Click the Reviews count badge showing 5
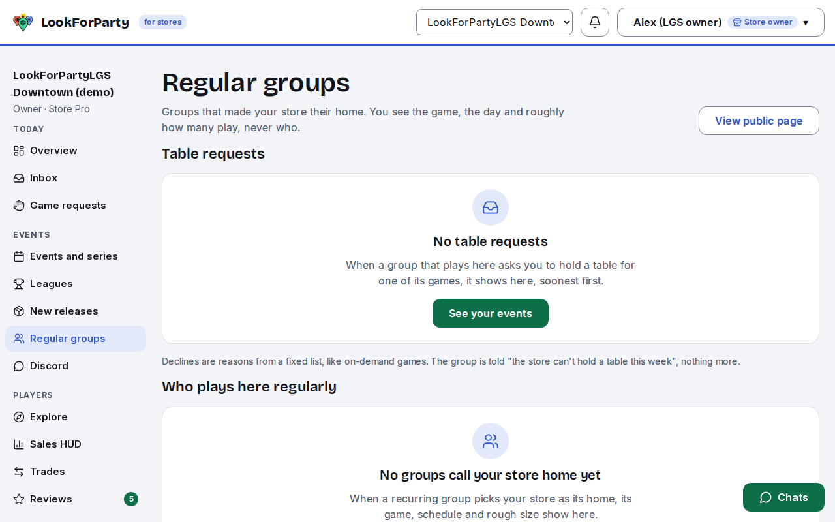 pos(131,499)
